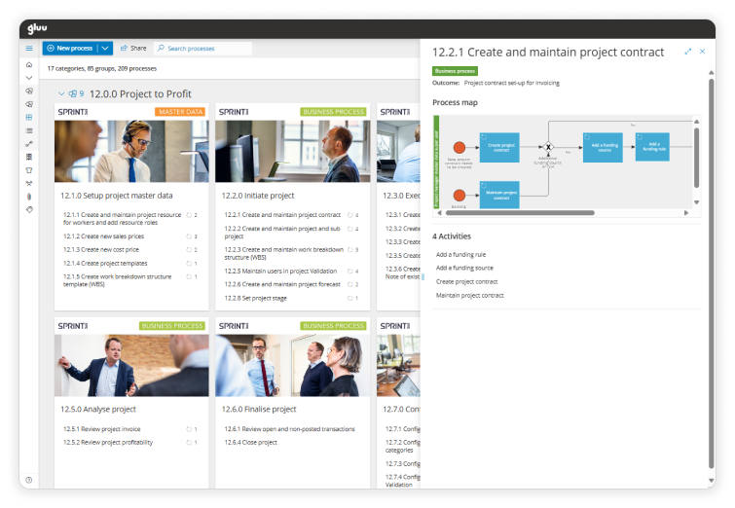This screenshot has width=735, height=508.
Task: Click the process map vertical scrollbar thumb
Action: tap(697, 158)
